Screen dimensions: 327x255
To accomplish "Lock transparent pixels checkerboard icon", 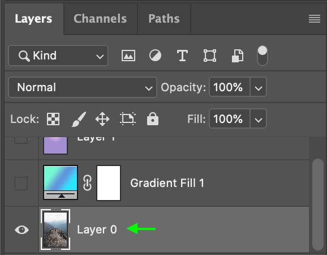I will tap(53, 119).
